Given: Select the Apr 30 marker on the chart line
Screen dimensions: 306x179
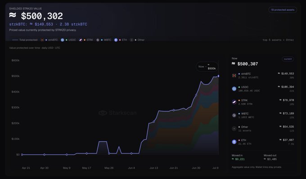Looking at the screenshot, I should tap(44, 155).
